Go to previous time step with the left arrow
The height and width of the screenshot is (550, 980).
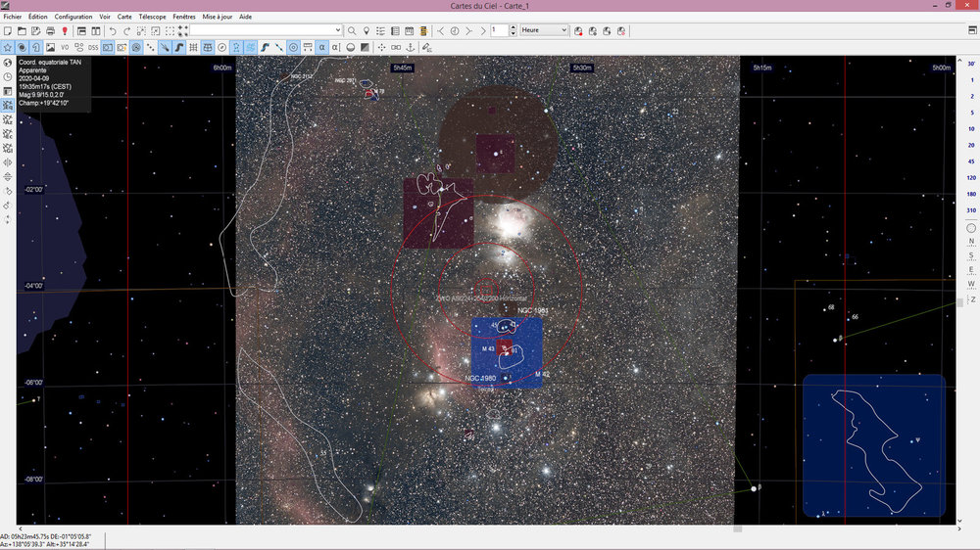pyautogui.click(x=441, y=30)
